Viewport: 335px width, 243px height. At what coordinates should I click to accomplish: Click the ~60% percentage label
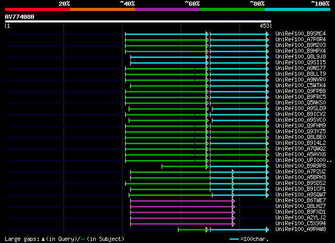pyautogui.click(x=192, y=4)
